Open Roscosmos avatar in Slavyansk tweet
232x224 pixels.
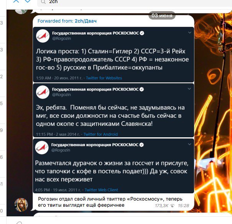(x=43, y=92)
